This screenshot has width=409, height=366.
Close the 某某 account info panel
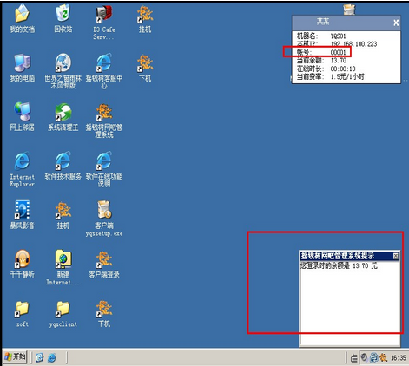click(396, 23)
